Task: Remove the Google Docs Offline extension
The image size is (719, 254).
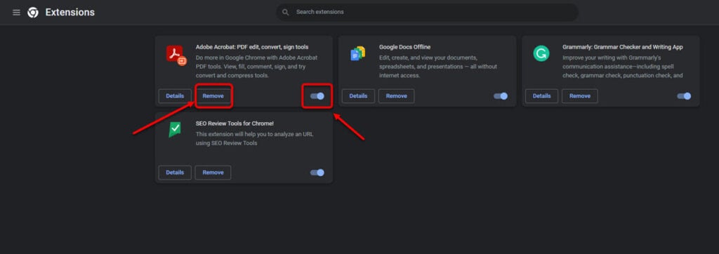Action: tap(396, 96)
